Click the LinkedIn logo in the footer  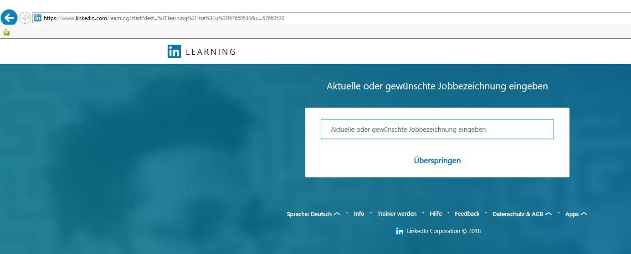[400, 231]
